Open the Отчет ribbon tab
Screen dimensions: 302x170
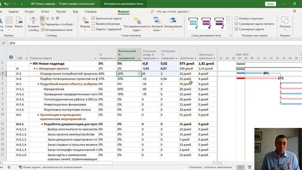click(x=45, y=11)
